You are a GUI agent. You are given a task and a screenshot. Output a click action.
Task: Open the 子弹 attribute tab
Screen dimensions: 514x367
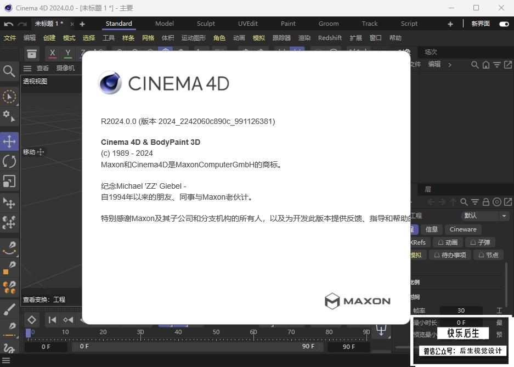[x=480, y=242]
